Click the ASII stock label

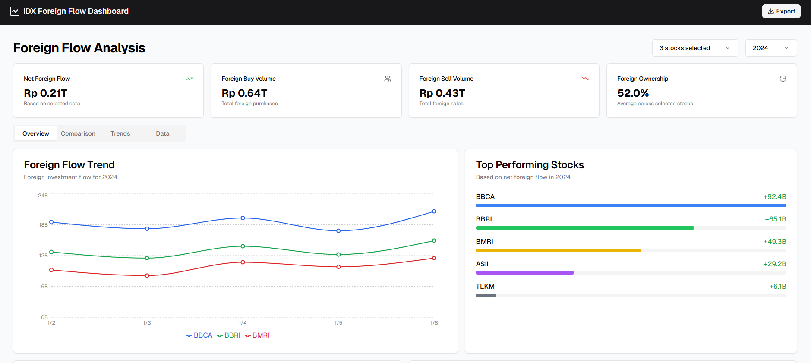pyautogui.click(x=482, y=264)
